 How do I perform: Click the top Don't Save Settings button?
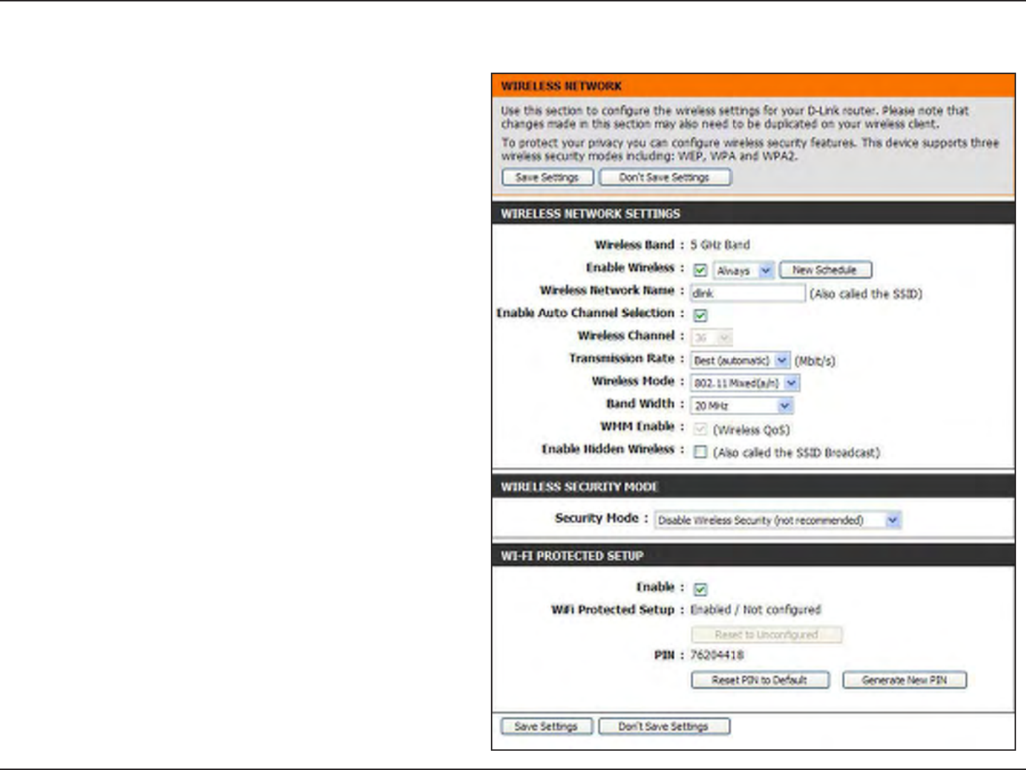[665, 177]
